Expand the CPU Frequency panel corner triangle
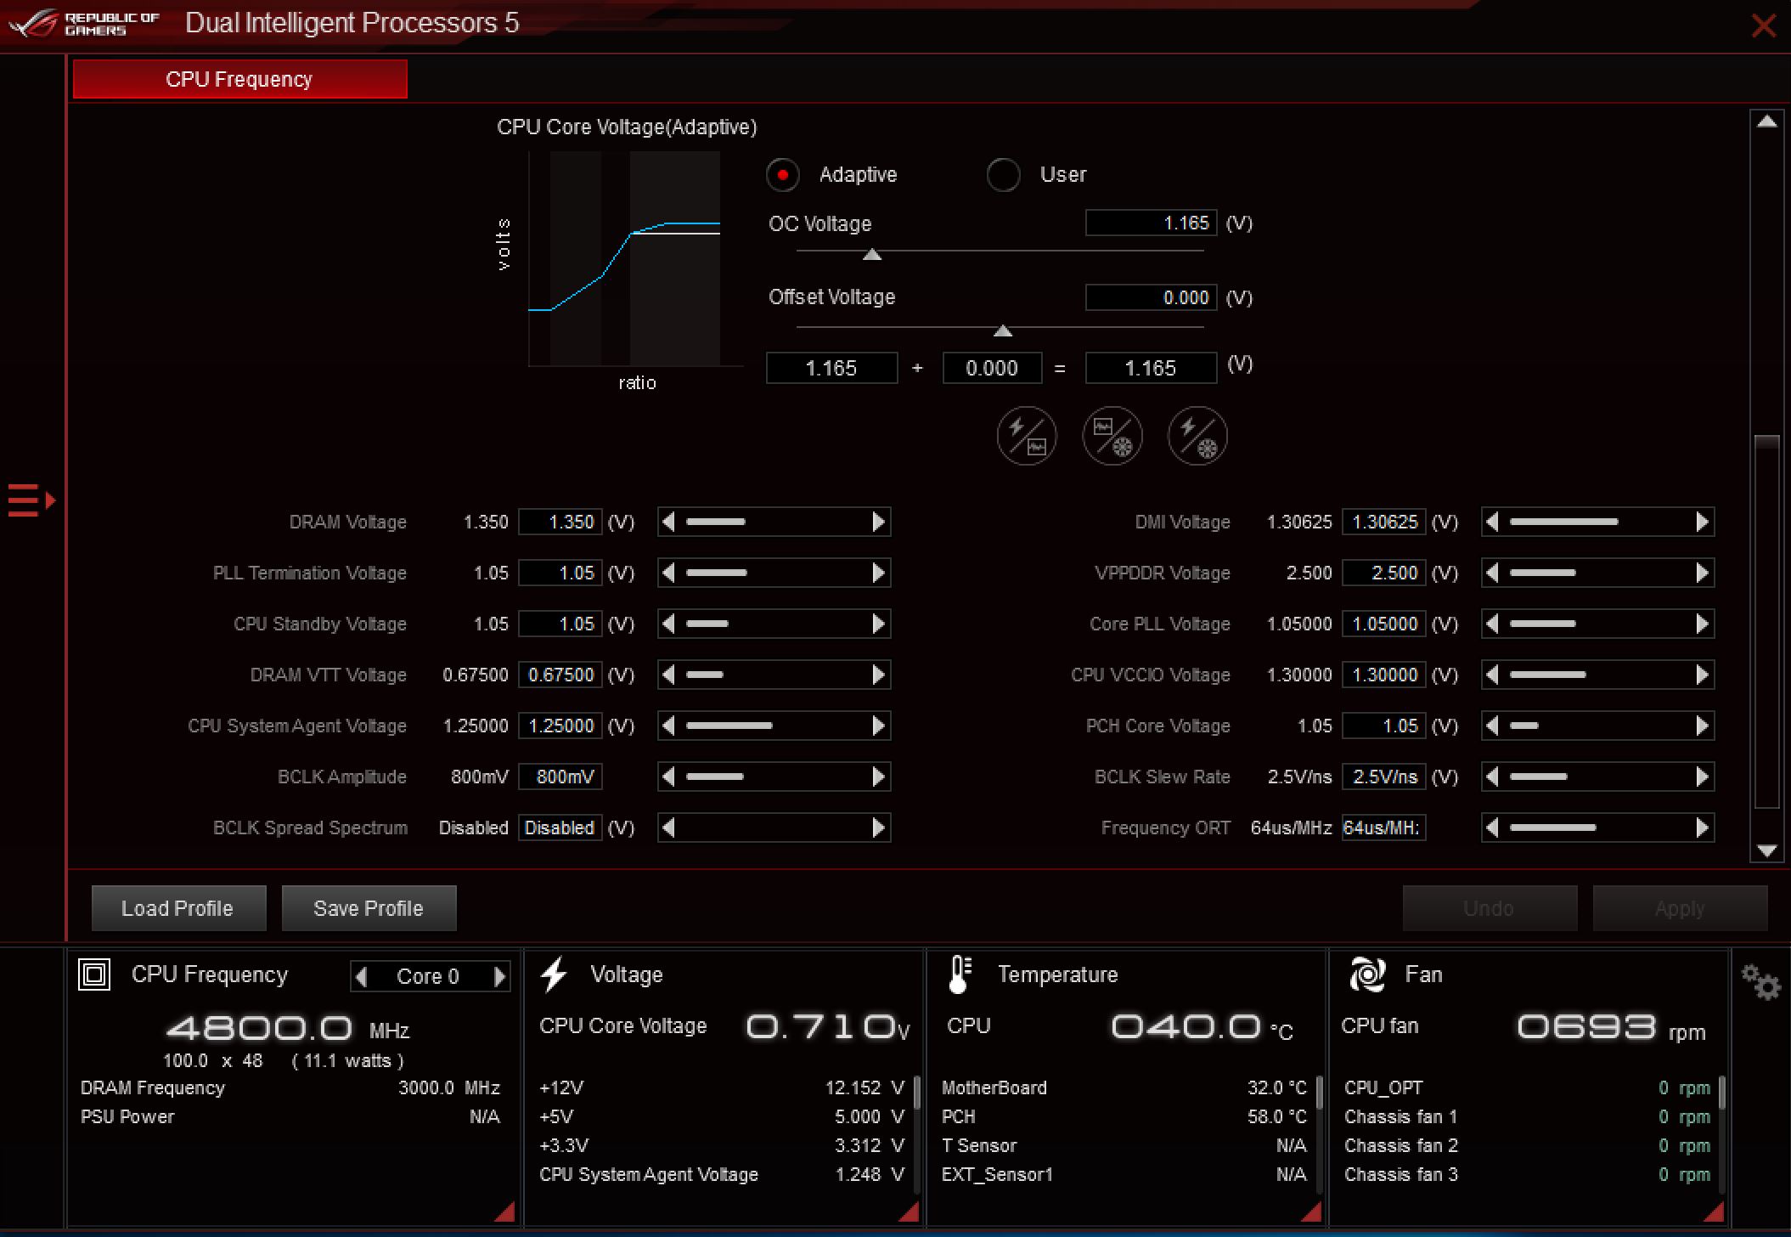This screenshot has width=1791, height=1237. point(506,1212)
